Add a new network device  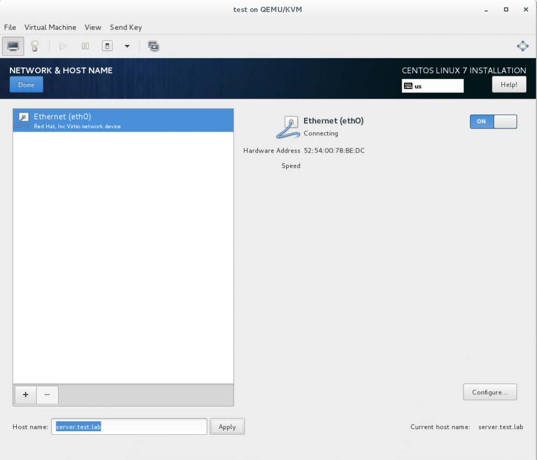(x=25, y=395)
